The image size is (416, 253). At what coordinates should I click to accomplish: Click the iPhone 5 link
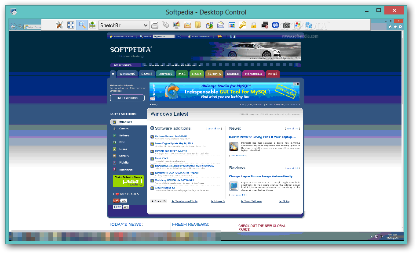point(218,201)
